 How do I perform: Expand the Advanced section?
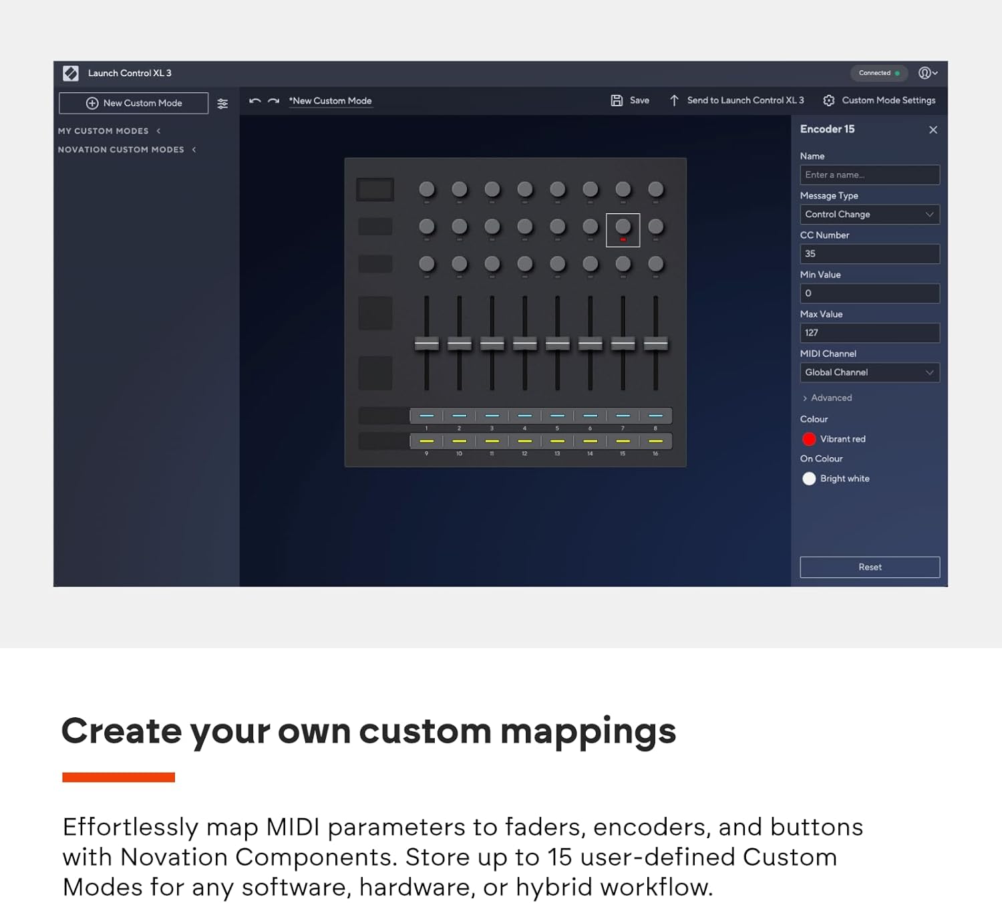(828, 398)
